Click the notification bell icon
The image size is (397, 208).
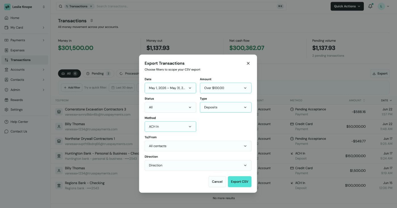370,6
